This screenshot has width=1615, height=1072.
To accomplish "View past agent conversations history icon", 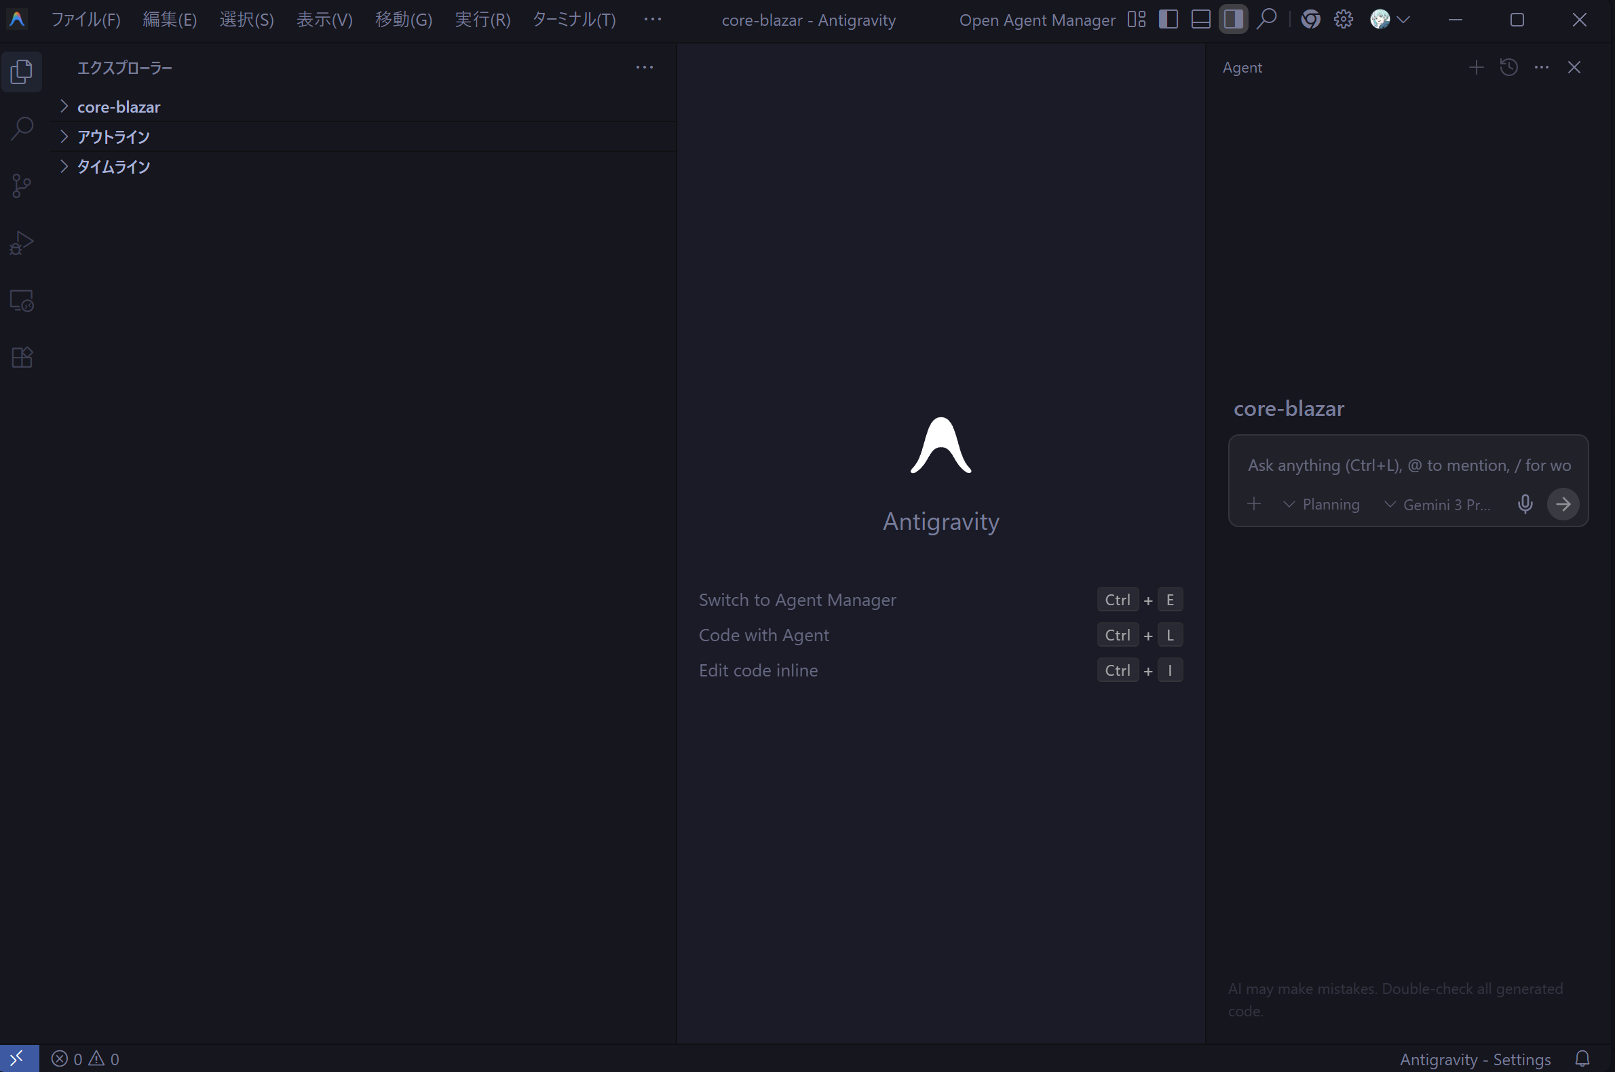I will [1508, 67].
